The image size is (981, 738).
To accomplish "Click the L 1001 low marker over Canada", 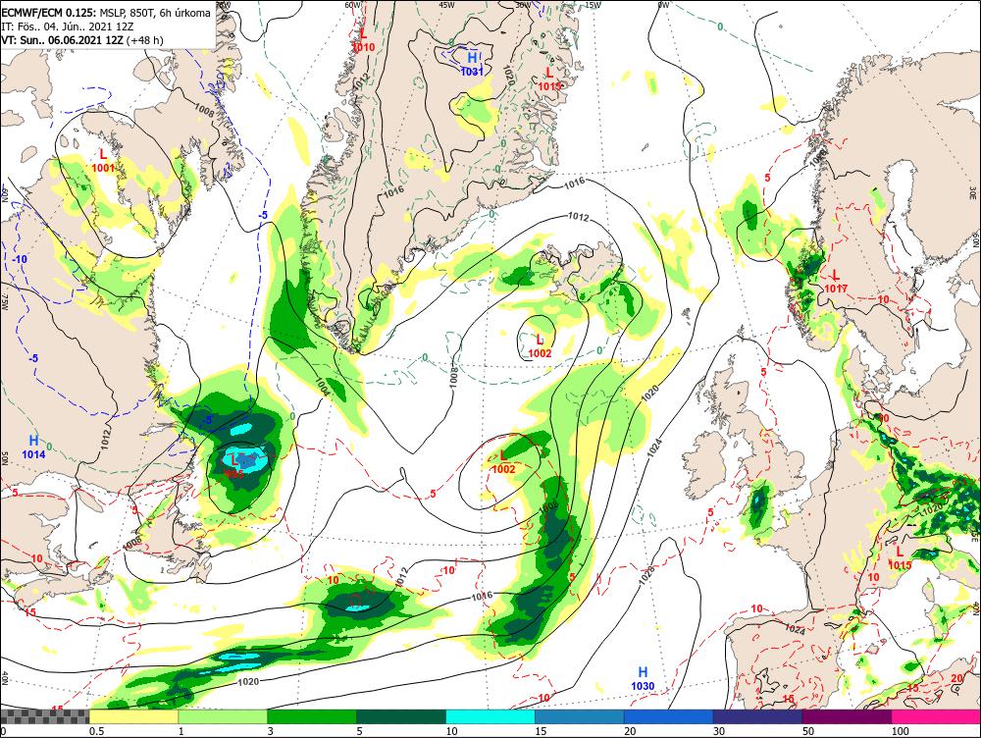I will (103, 160).
